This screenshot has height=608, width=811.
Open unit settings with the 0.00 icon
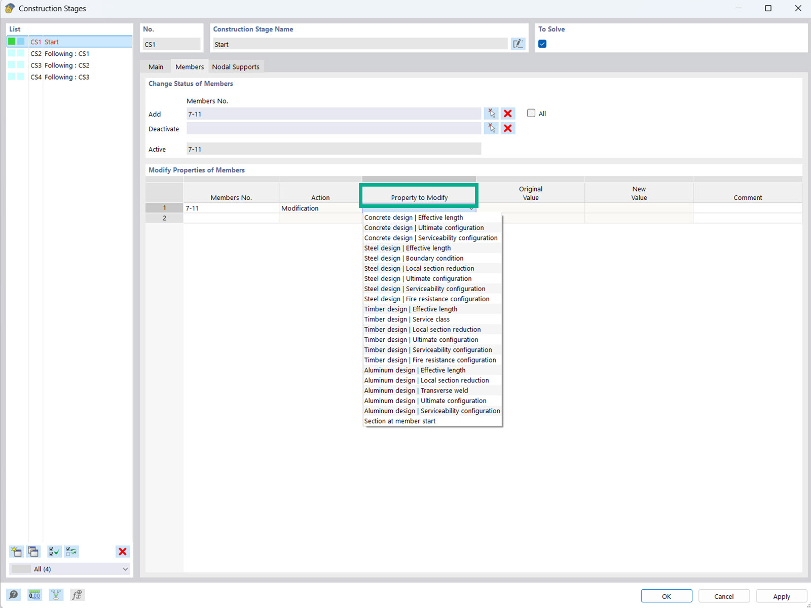[x=34, y=594]
